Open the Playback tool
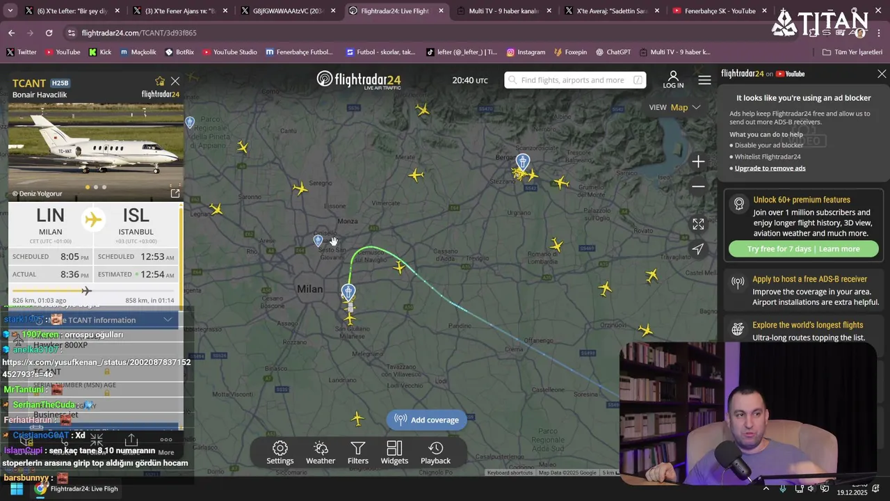Screen dimensions: 890x501 (x=435, y=452)
